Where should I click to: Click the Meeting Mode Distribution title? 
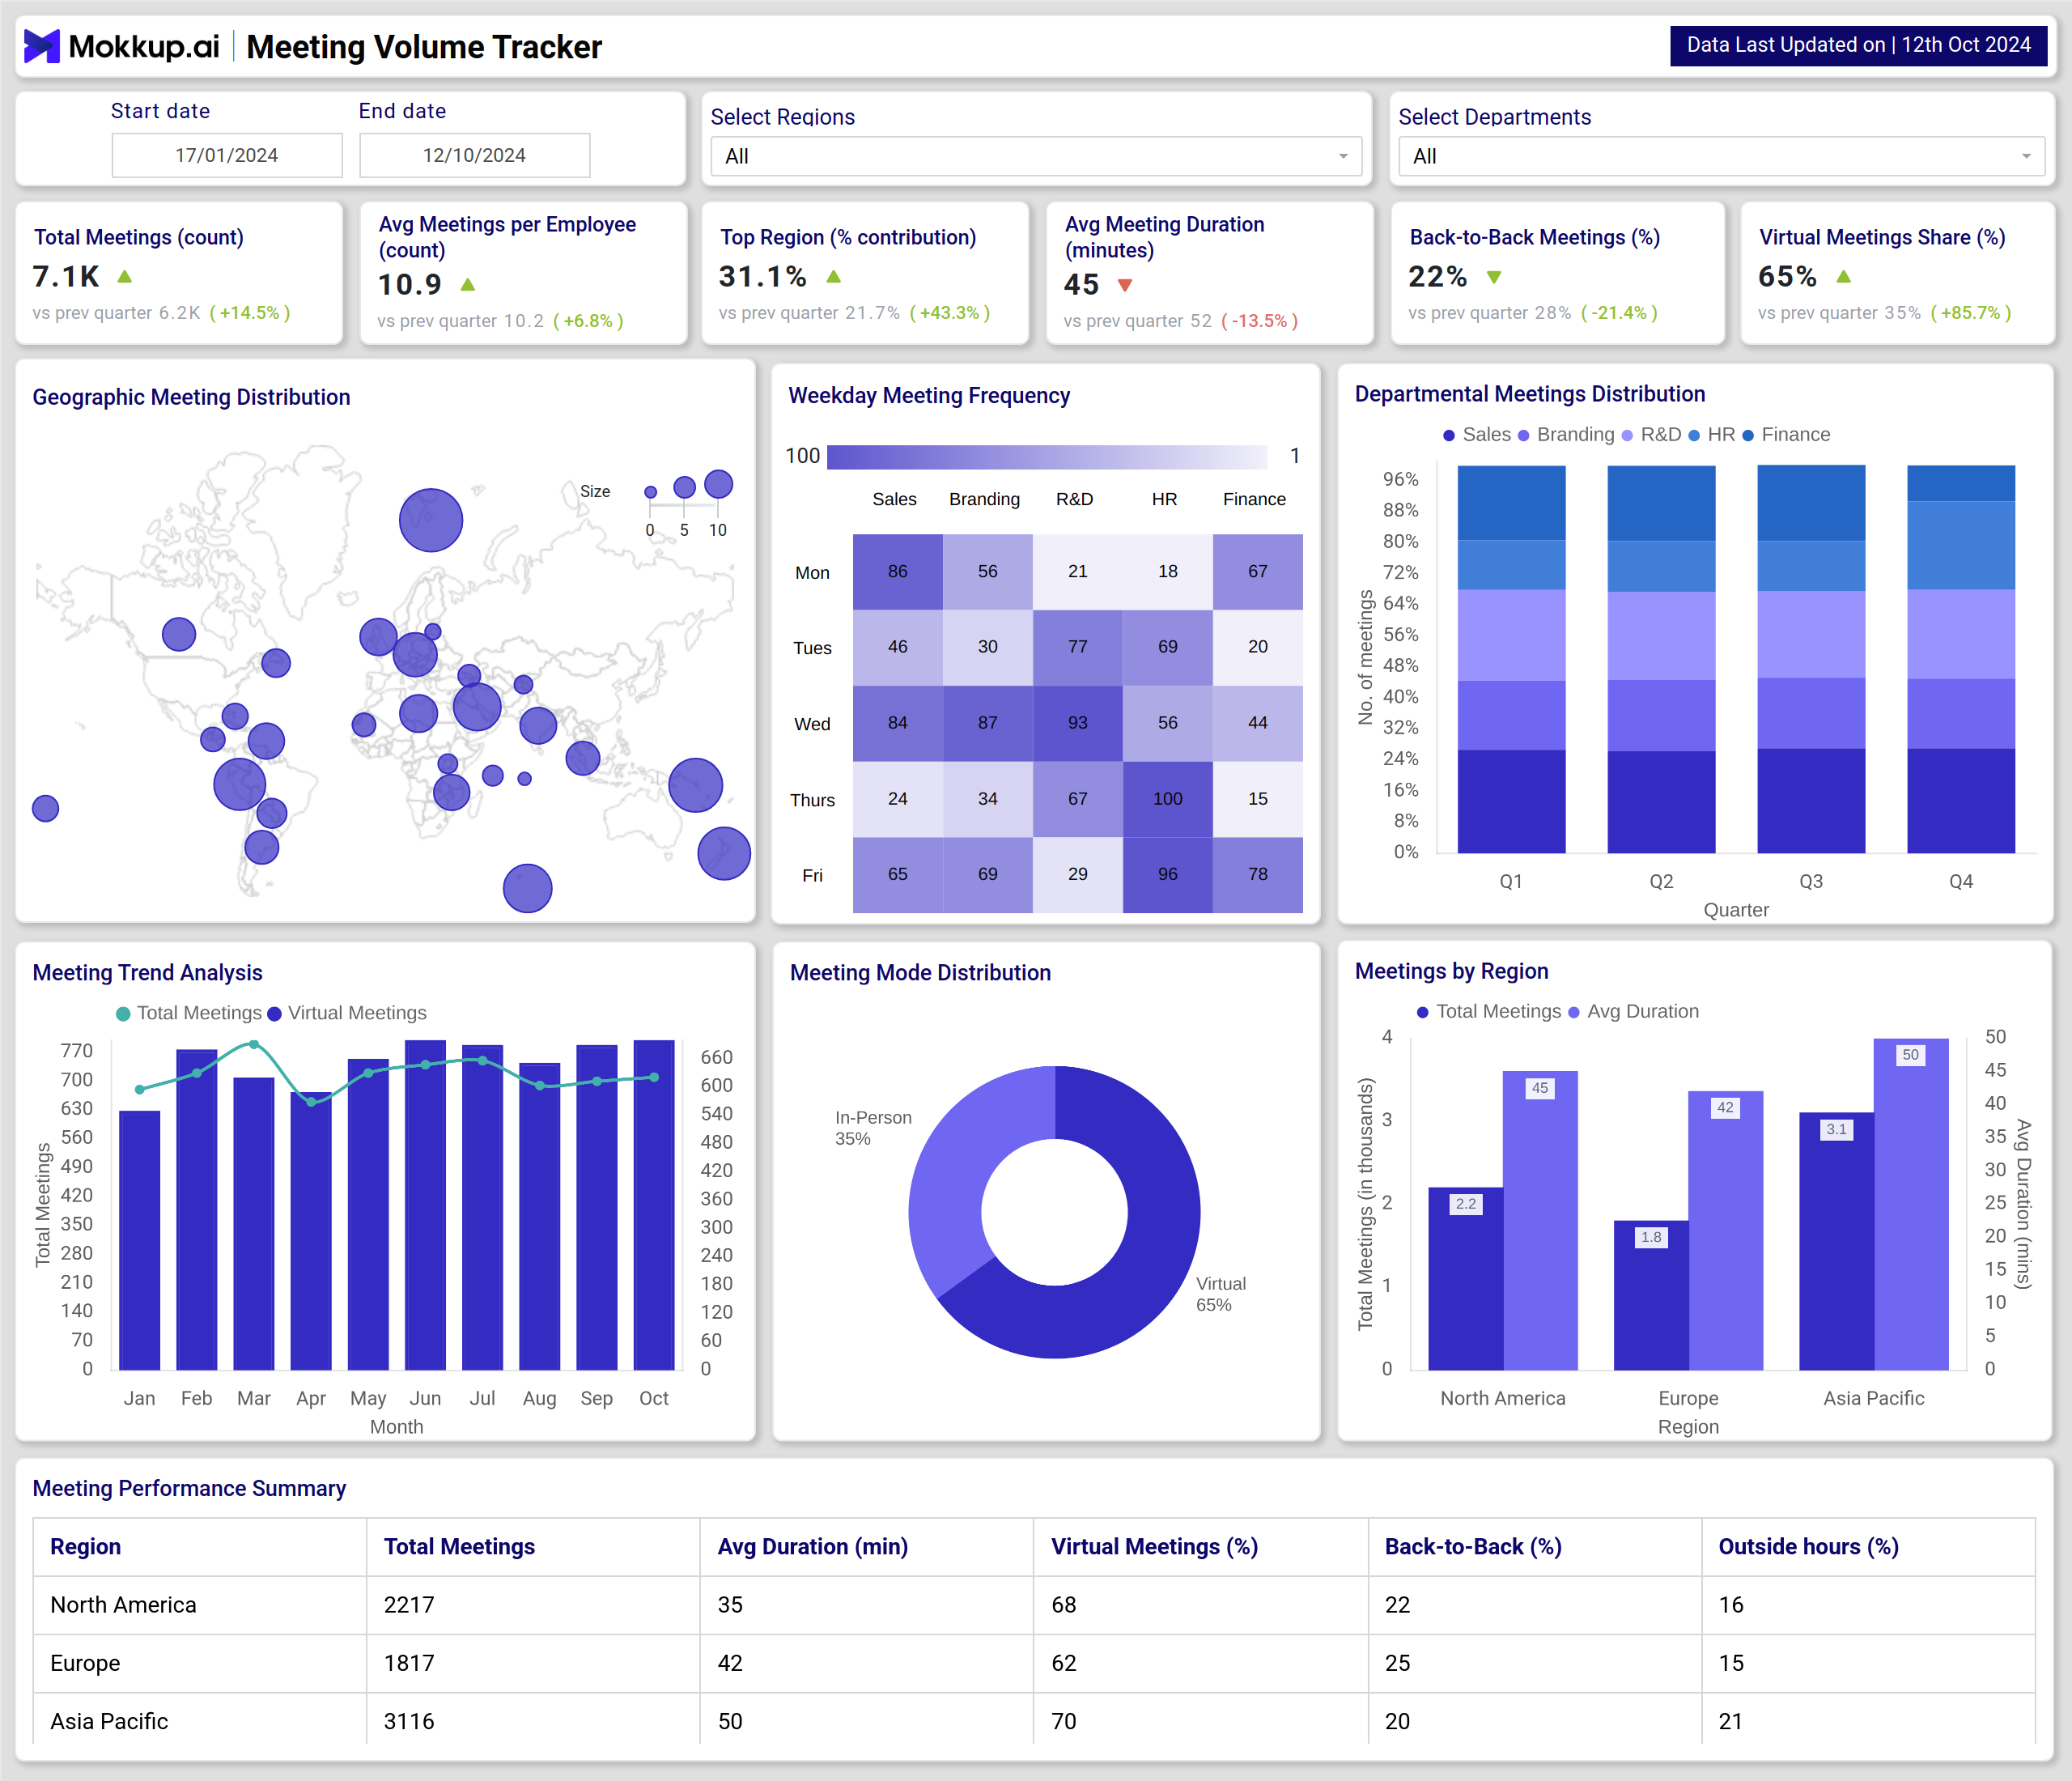tap(920, 973)
